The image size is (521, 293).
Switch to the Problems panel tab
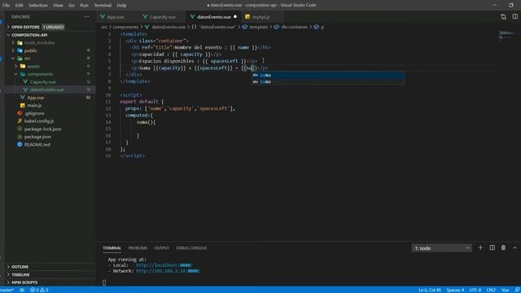click(138, 248)
